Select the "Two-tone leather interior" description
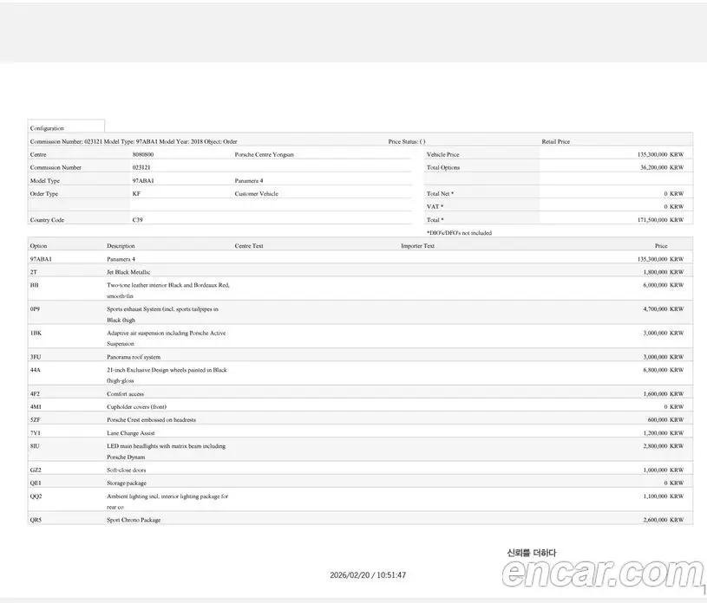 point(168,290)
